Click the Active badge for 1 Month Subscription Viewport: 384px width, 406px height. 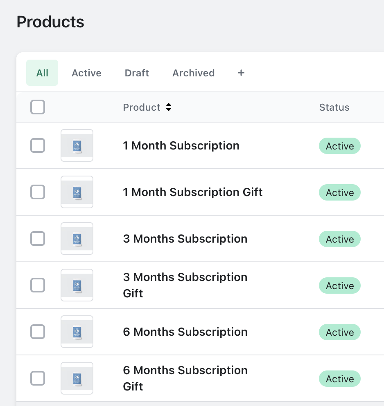(339, 146)
